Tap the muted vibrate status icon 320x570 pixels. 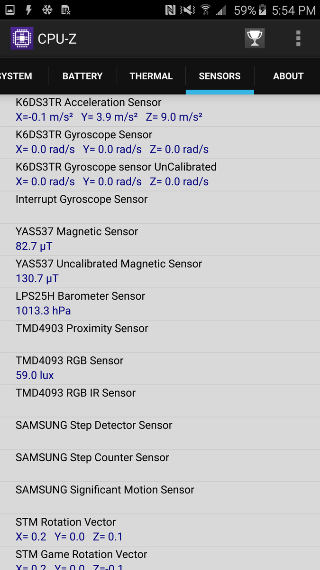tap(188, 10)
